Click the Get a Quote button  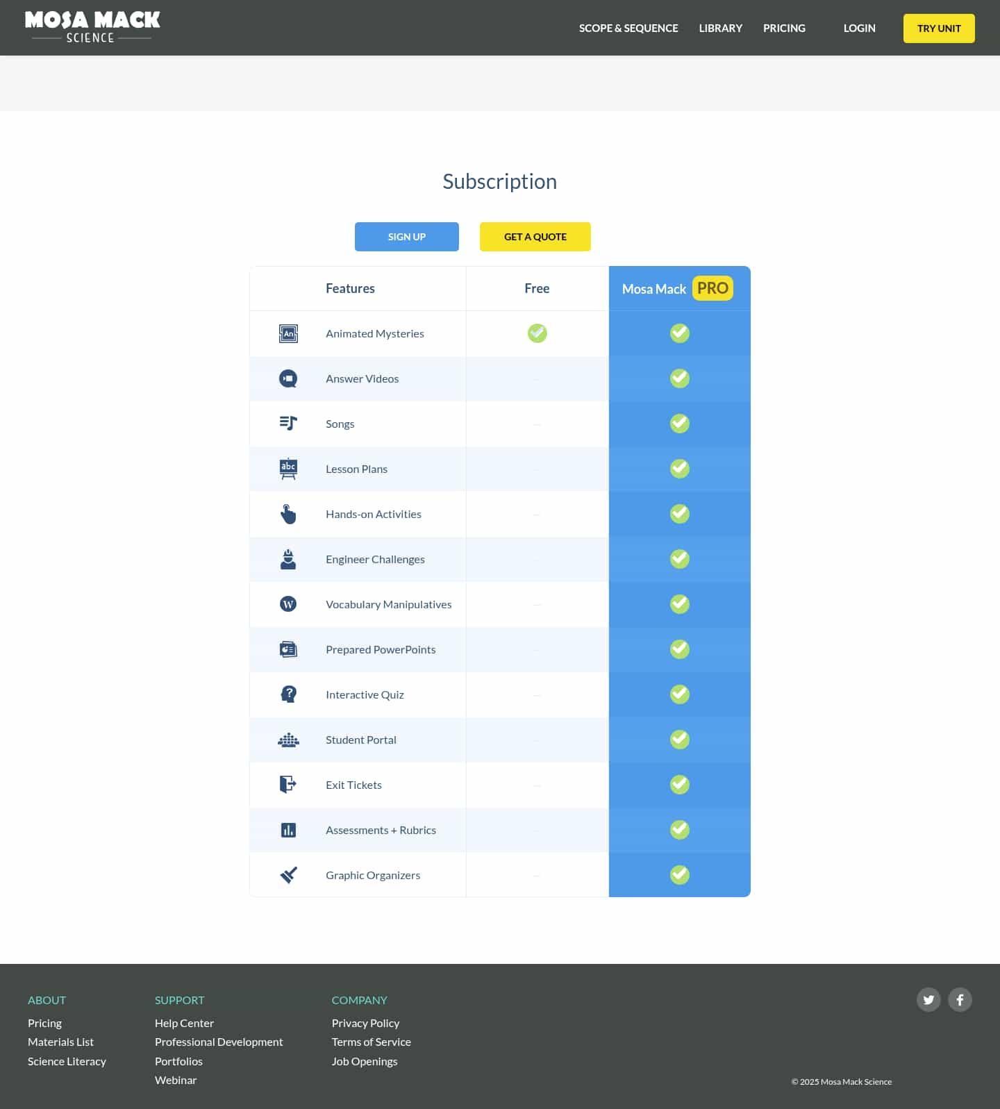click(x=535, y=237)
